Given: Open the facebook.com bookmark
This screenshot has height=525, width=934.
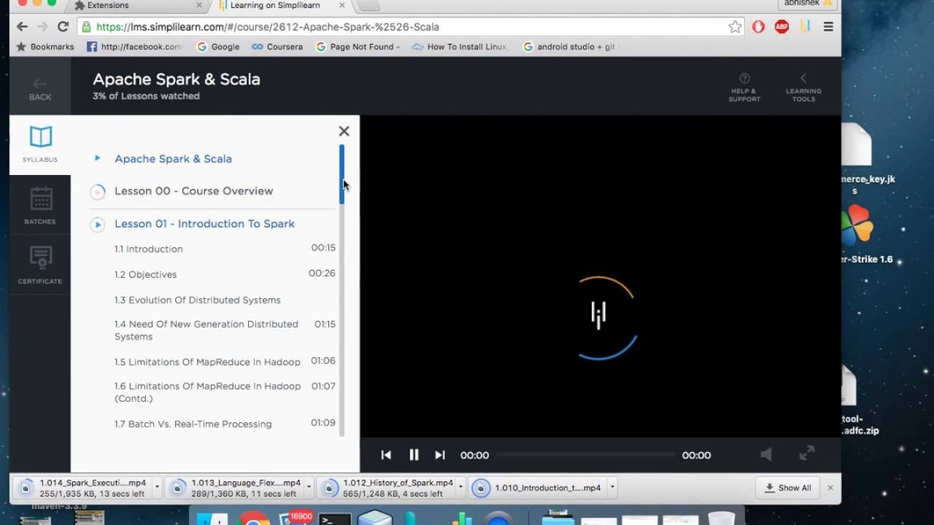Looking at the screenshot, I should click(134, 47).
